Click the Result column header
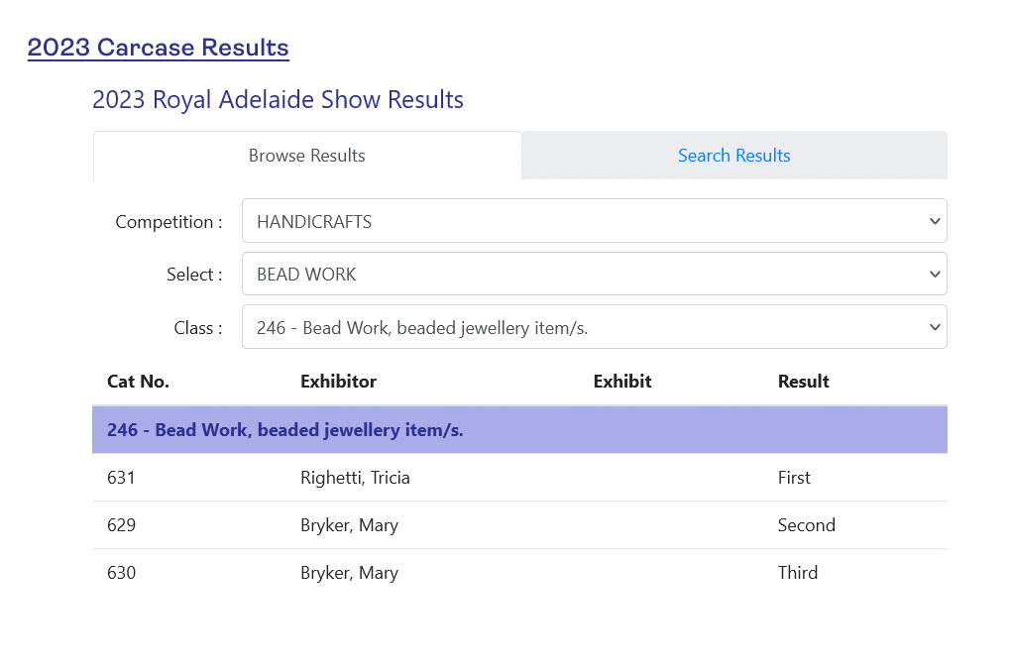The width and height of the screenshot is (1012, 672). [x=803, y=382]
